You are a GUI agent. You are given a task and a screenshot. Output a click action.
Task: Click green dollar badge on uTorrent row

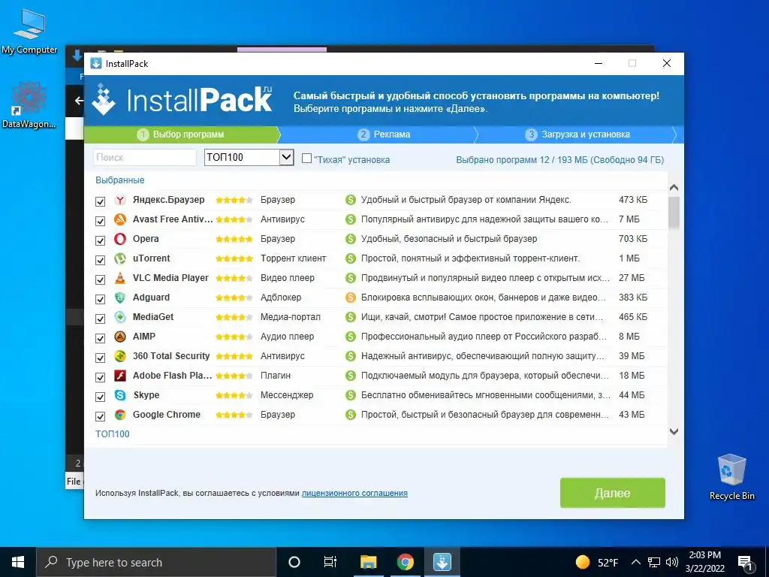tap(350, 258)
